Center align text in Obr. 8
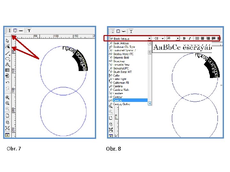 point(203,38)
